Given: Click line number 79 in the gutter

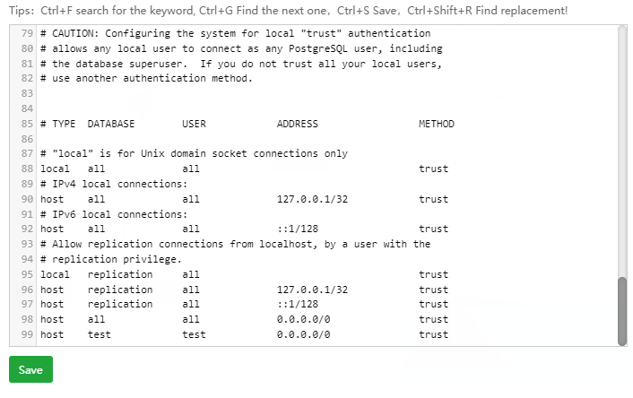Looking at the screenshot, I should [x=25, y=33].
